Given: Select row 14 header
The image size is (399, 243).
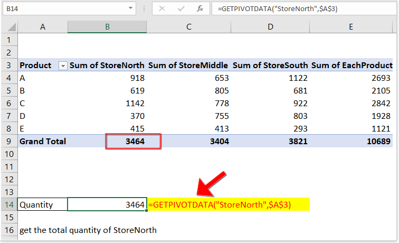Looking at the screenshot, I should click(8, 204).
